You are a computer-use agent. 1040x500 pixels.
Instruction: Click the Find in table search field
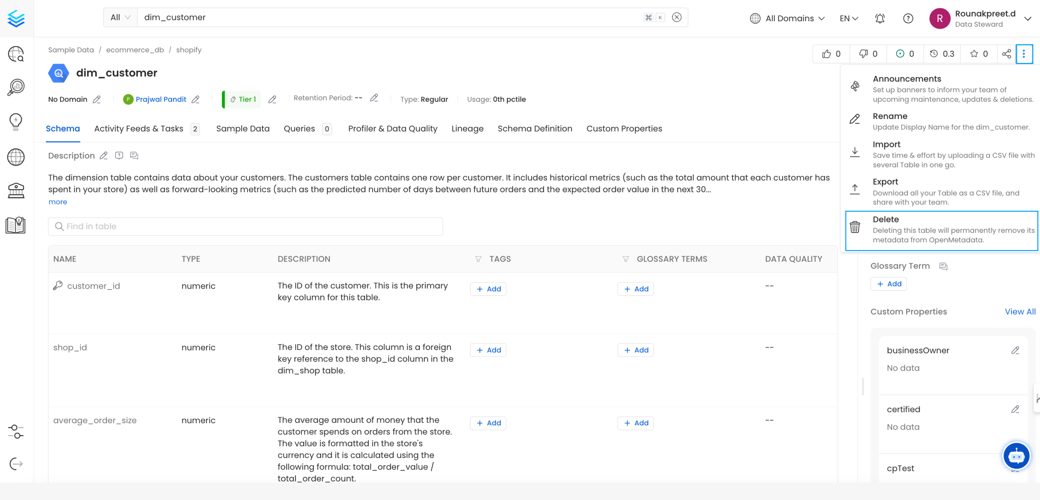click(245, 226)
